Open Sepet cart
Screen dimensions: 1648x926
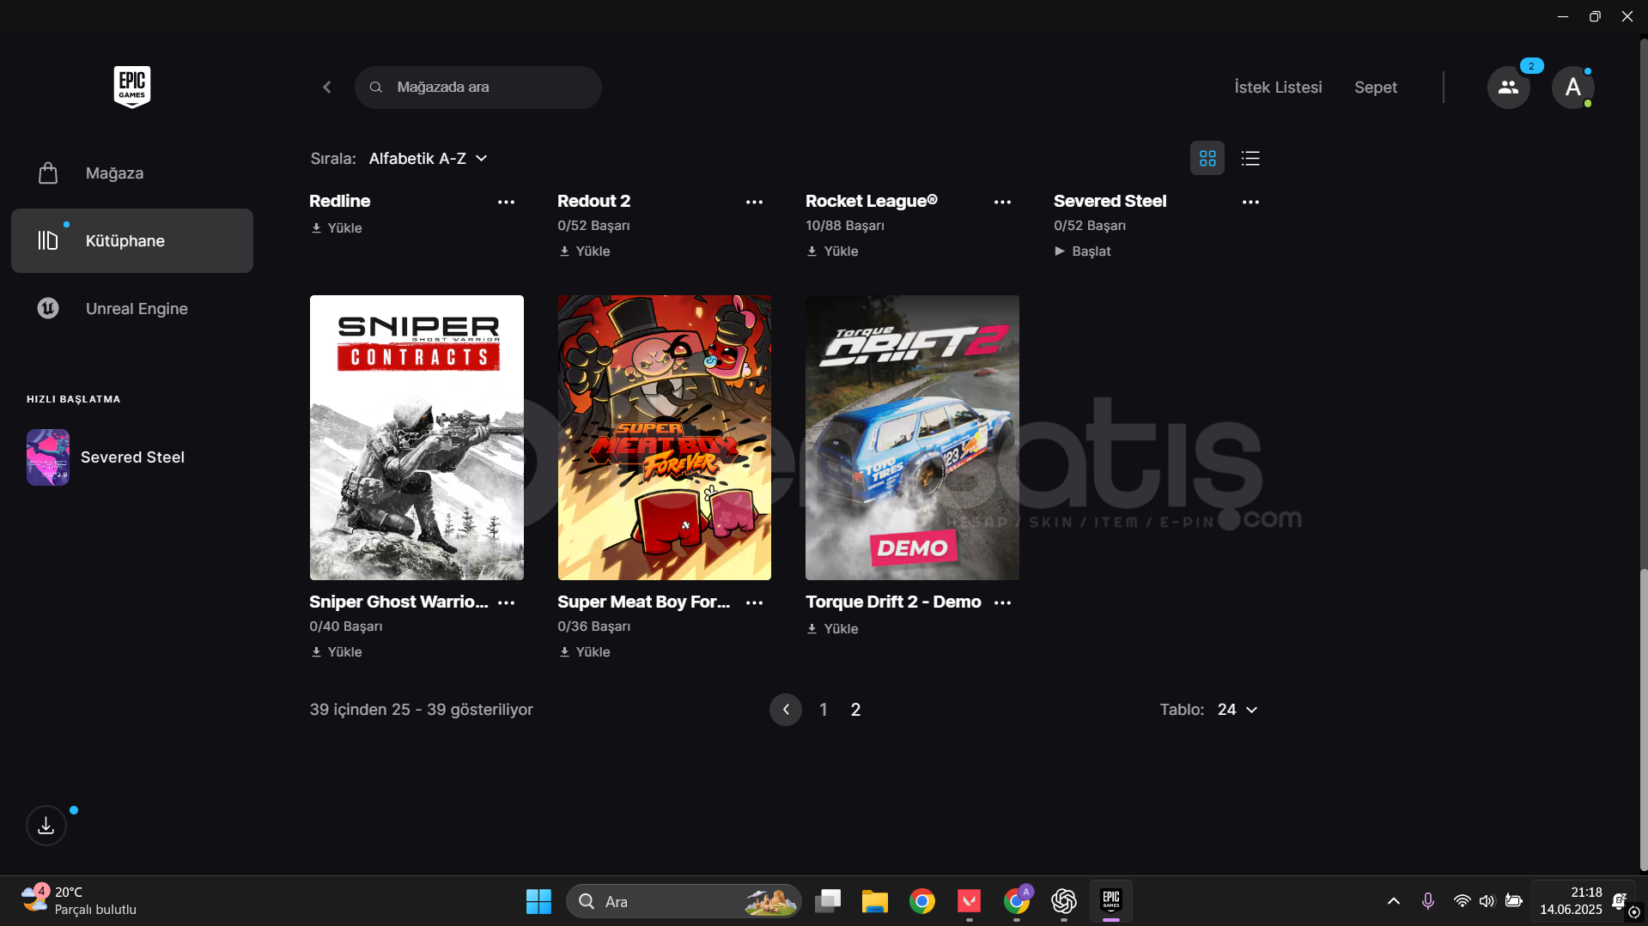pyautogui.click(x=1376, y=88)
